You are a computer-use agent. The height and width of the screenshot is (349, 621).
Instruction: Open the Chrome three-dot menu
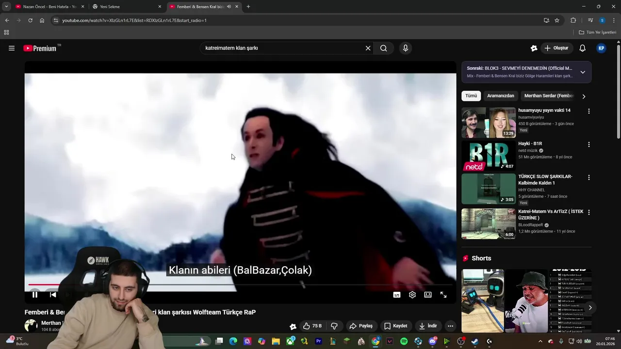(614, 20)
